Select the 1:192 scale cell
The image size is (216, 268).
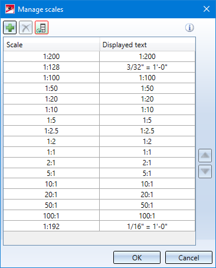[x=51, y=226]
